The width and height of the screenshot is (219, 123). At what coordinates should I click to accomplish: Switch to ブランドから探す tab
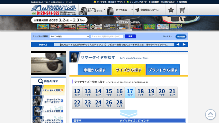163,70
